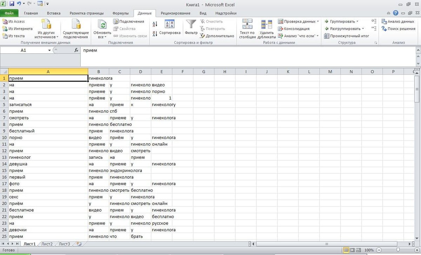The height and width of the screenshot is (255, 421).
Task: Open advanced filter (Дополнительно)
Action: (217, 36)
